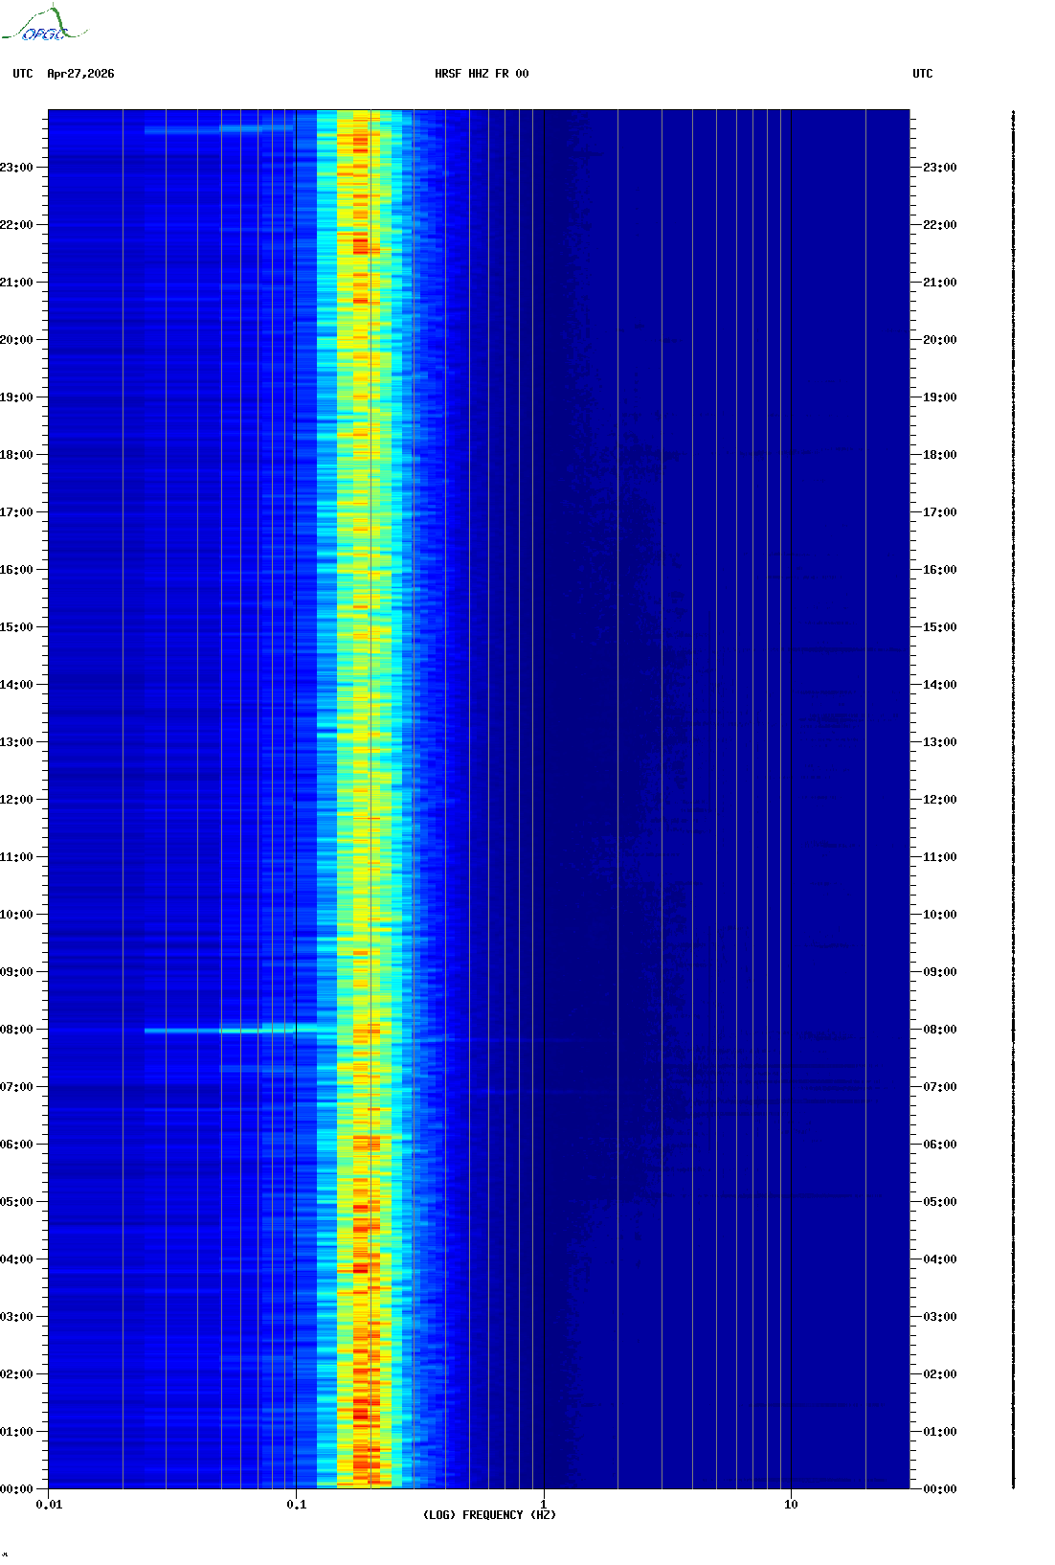
Task: Click the bright 08:00 low-frequency streak
Action: [230, 1031]
